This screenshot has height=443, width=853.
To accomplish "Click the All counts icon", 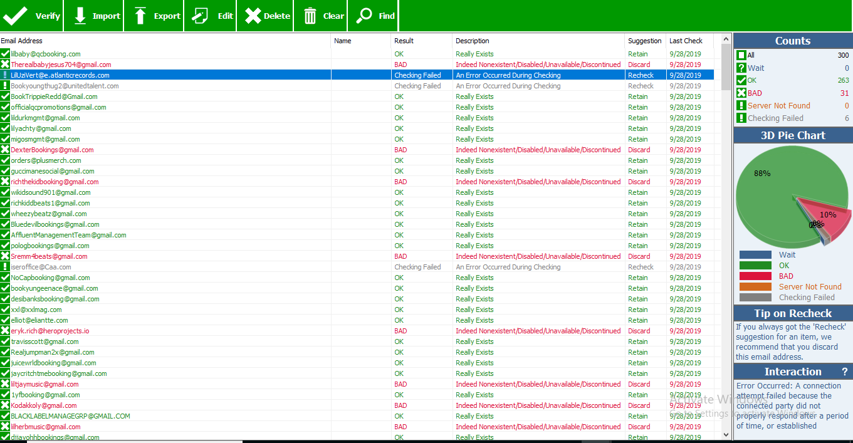I will (x=743, y=56).
